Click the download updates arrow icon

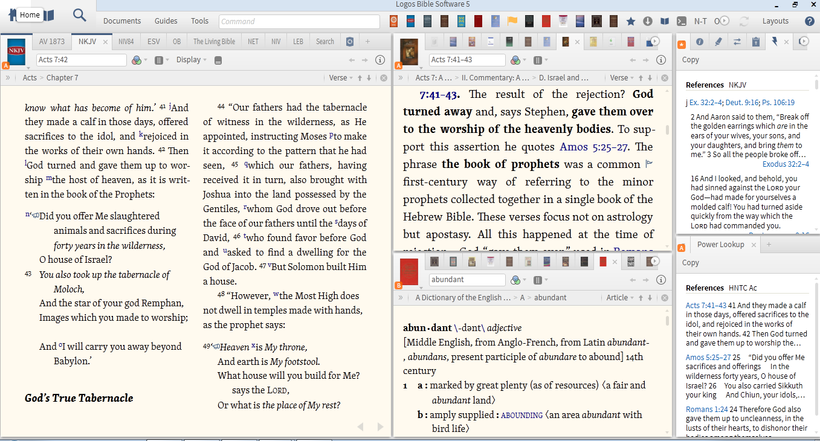[648, 21]
